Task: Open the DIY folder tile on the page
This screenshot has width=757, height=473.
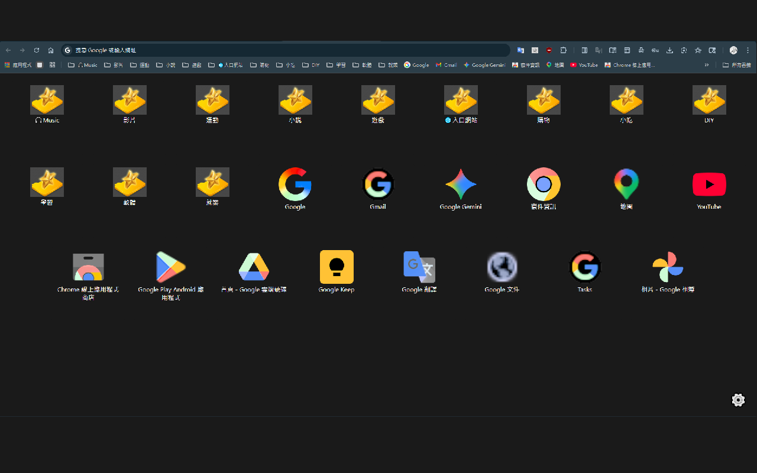Action: tap(709, 105)
